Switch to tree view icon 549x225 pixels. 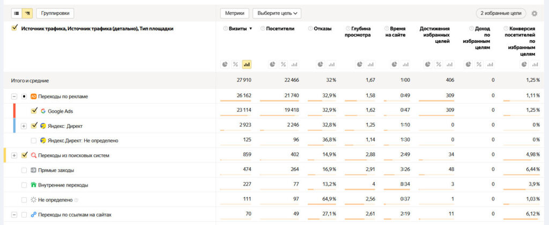pos(27,13)
